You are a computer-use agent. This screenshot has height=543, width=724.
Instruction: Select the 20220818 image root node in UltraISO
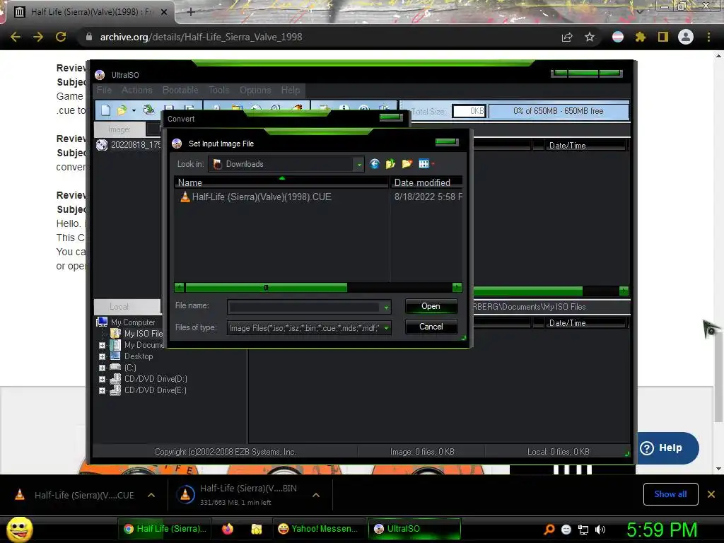pos(129,145)
